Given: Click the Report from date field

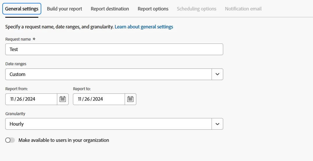Looking at the screenshot, I should point(31,99).
